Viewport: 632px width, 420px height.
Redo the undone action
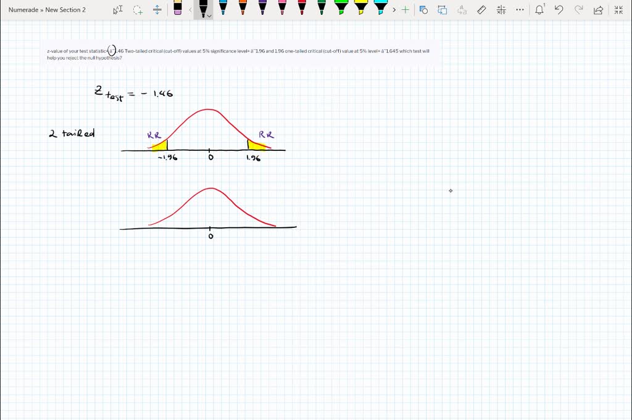click(x=579, y=10)
